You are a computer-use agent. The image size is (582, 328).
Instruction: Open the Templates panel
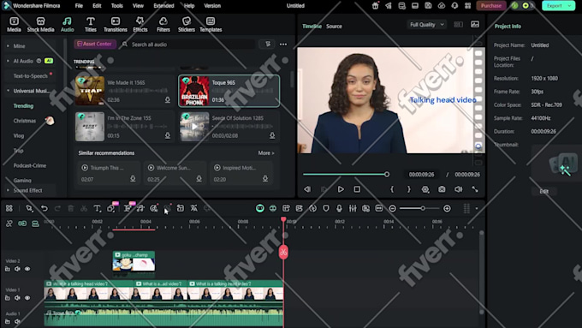[211, 25]
